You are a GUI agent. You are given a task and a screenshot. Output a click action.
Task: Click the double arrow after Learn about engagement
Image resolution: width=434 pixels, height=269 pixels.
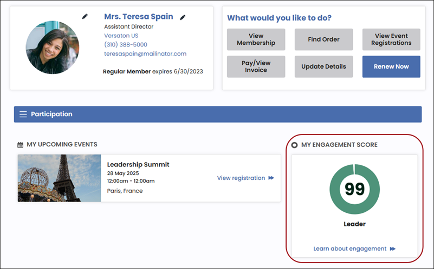pyautogui.click(x=393, y=249)
